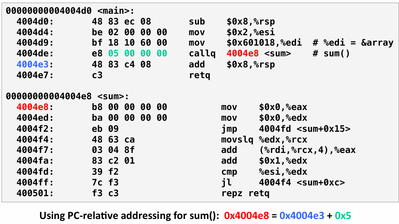The image size is (399, 224).
Task: Click the '(%rdi,%rcx,4),%eax' operand
Action: tap(307, 150)
